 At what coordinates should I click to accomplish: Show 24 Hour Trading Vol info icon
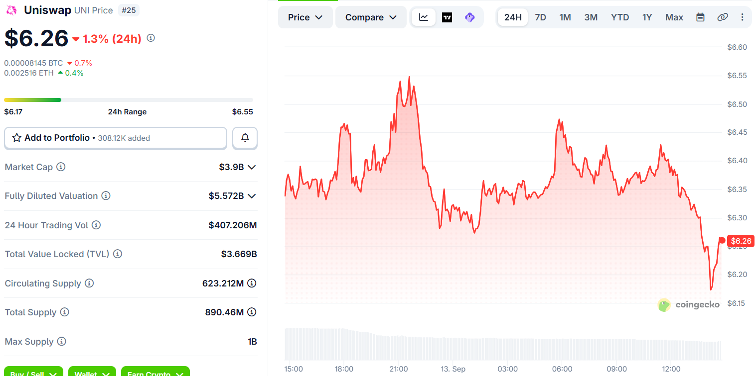click(x=96, y=225)
